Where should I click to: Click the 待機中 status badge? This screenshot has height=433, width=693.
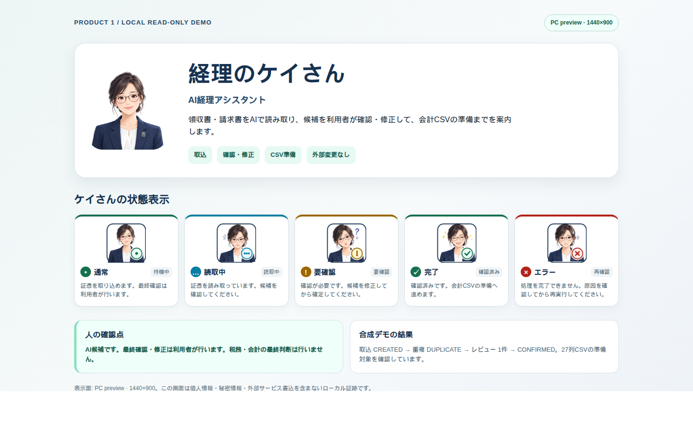[x=161, y=272]
